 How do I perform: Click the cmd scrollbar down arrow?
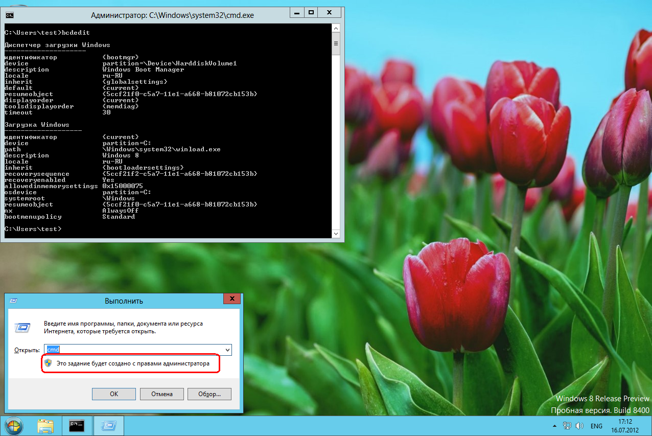(x=336, y=234)
